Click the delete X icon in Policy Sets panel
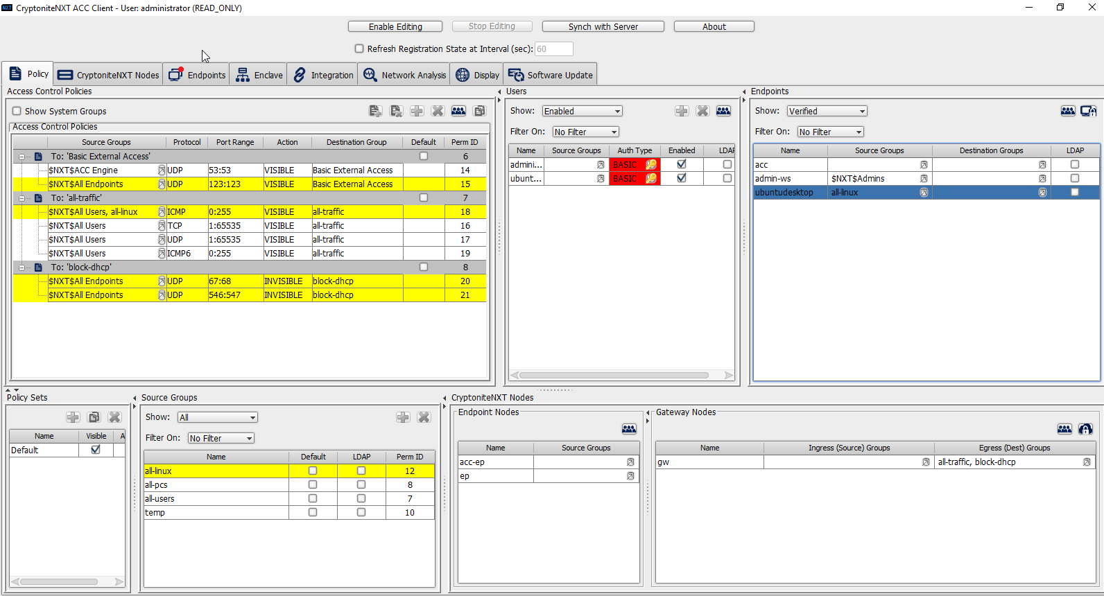Screen dimensions: 1104x596 click(x=114, y=417)
